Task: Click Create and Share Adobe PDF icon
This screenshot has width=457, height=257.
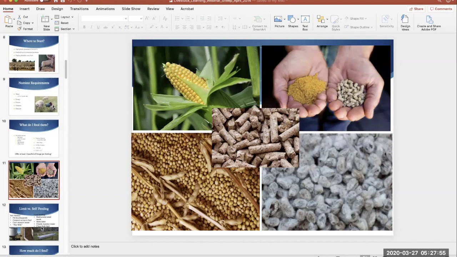Action: [x=429, y=19]
